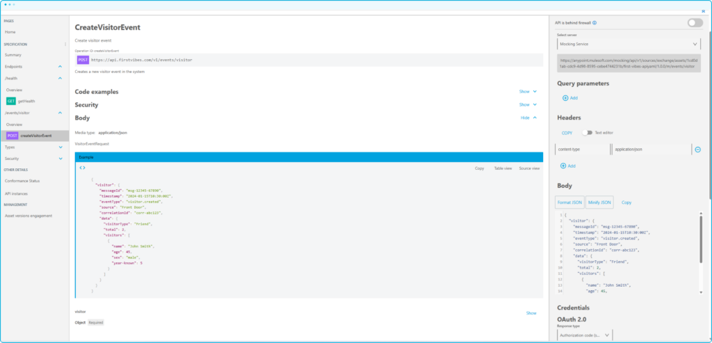Switch Example to Source view
This screenshot has height=343, width=712.
(529, 168)
